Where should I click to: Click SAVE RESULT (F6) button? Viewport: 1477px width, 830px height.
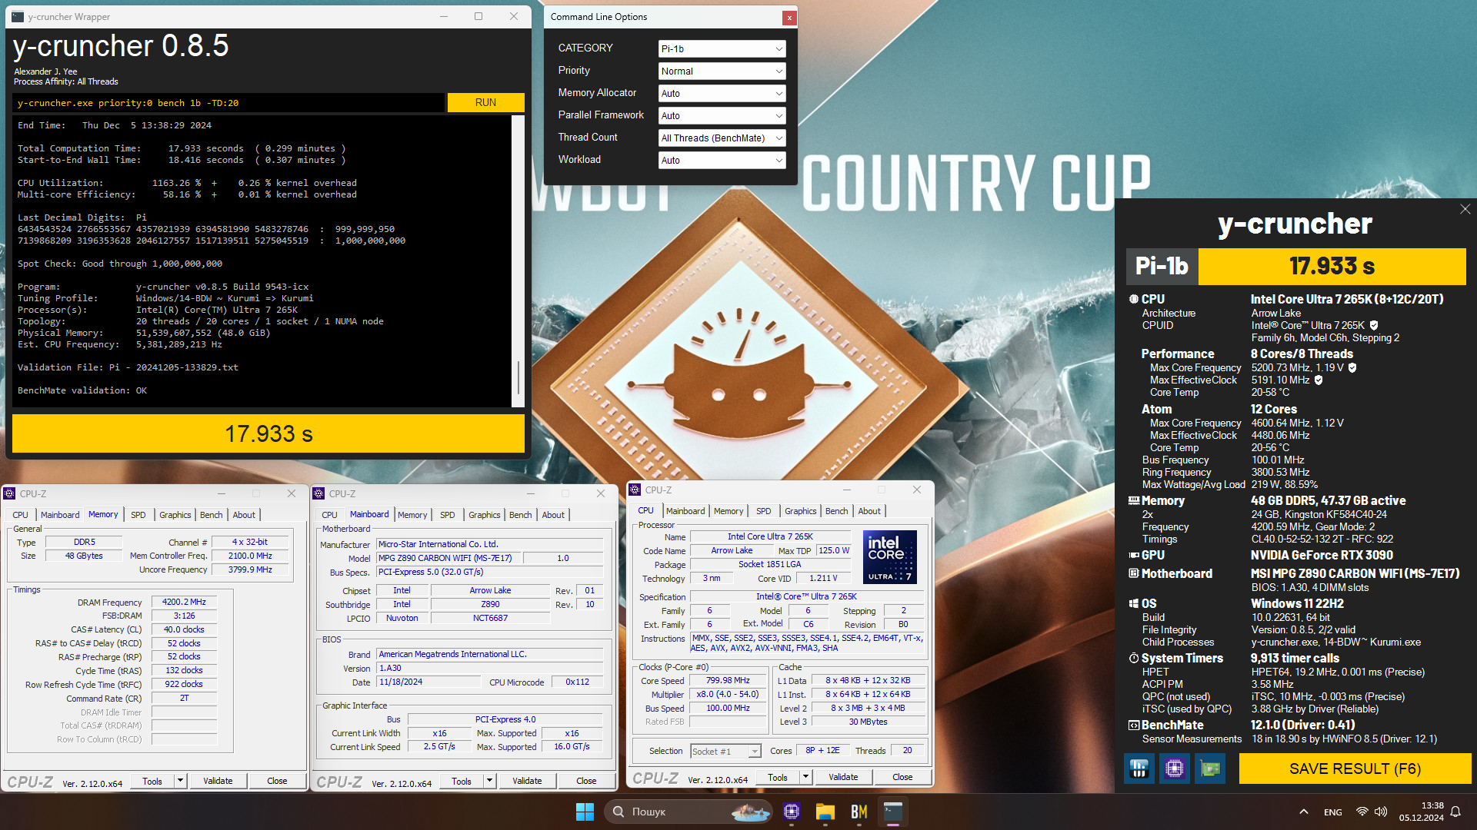click(1355, 769)
